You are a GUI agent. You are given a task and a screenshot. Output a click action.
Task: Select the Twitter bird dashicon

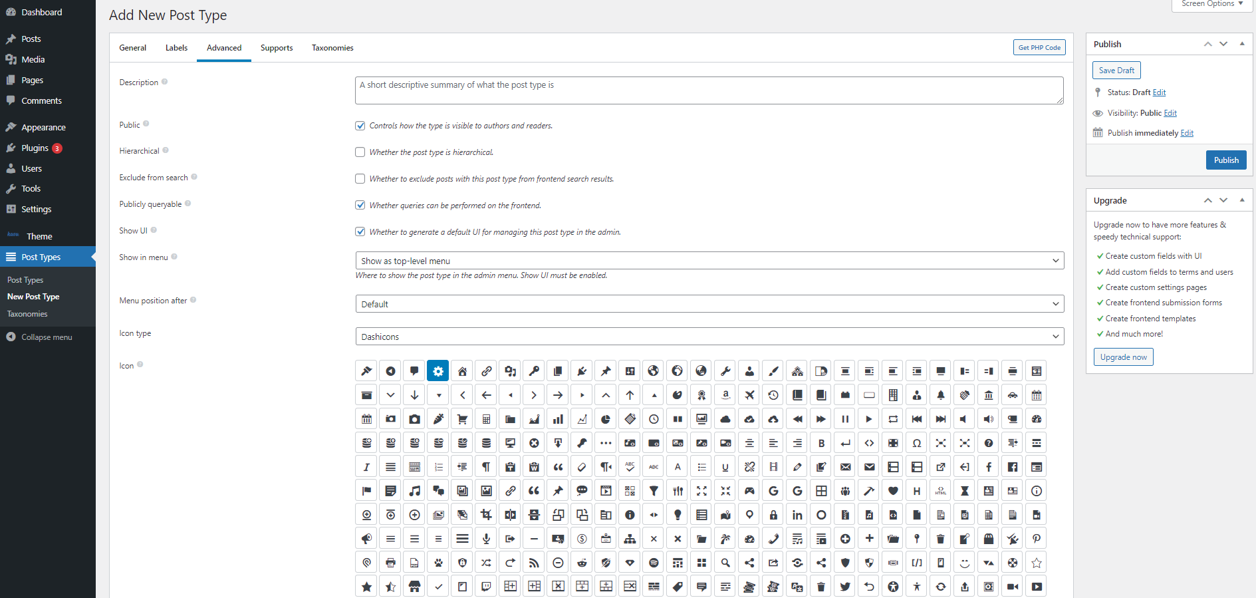coord(845,587)
